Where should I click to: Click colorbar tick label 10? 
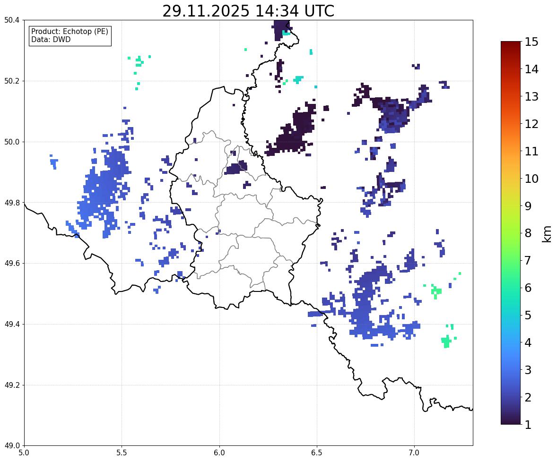click(x=531, y=179)
